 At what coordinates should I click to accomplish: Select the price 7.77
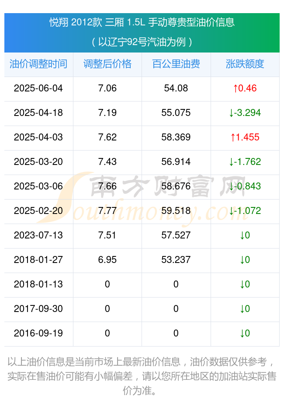click(x=107, y=211)
